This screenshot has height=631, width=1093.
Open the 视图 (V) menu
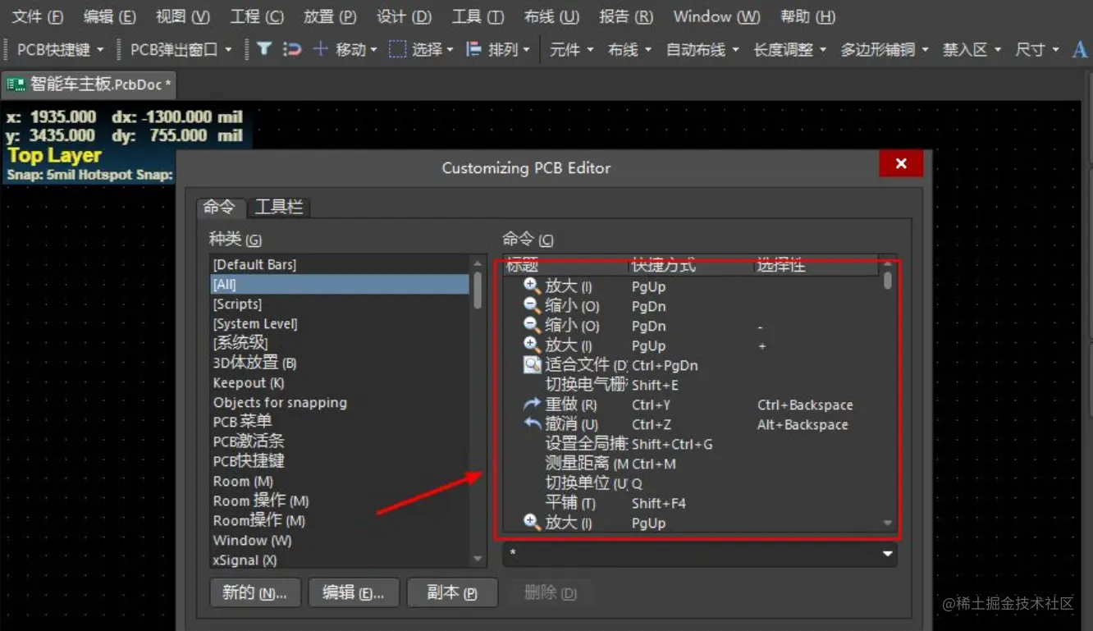[183, 16]
